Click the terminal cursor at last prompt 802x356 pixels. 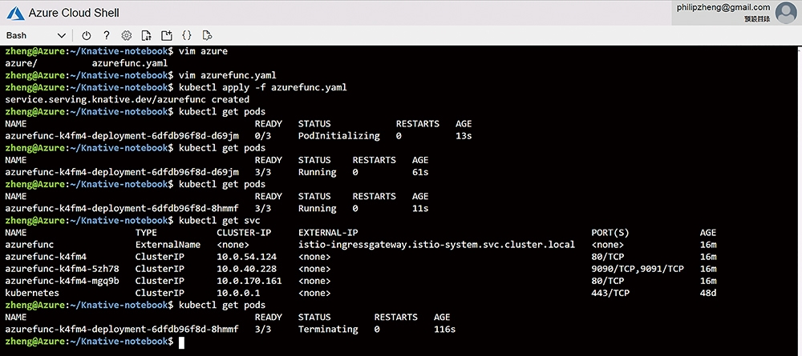click(x=181, y=342)
